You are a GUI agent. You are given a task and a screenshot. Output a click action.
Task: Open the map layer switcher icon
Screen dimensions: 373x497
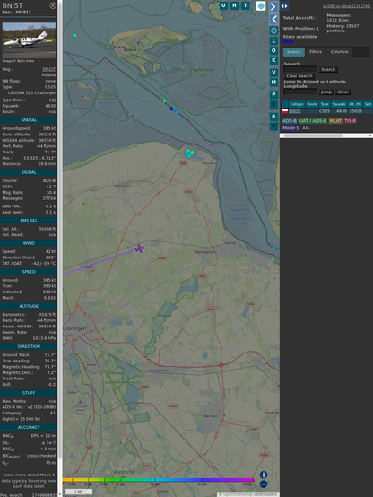261,5
